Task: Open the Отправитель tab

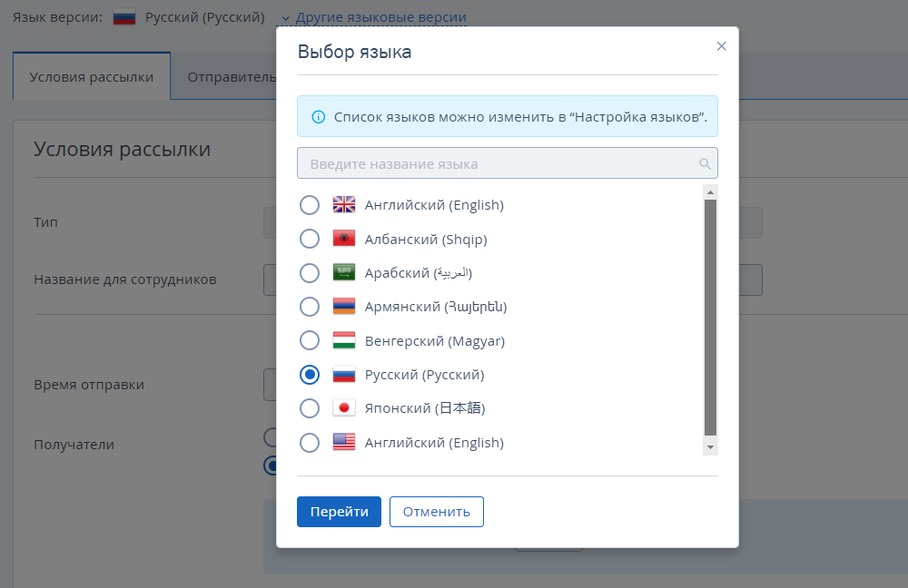Action: [231, 77]
